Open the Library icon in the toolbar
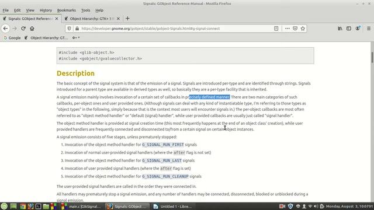This screenshot has height=210, width=374. coord(340,29)
